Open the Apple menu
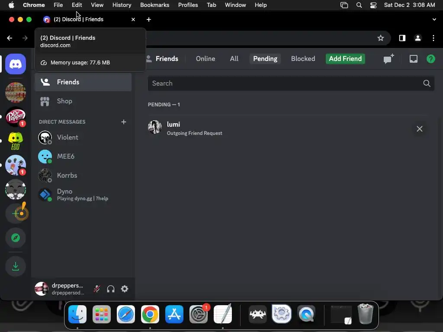This screenshot has width=443, height=332. 11,5
